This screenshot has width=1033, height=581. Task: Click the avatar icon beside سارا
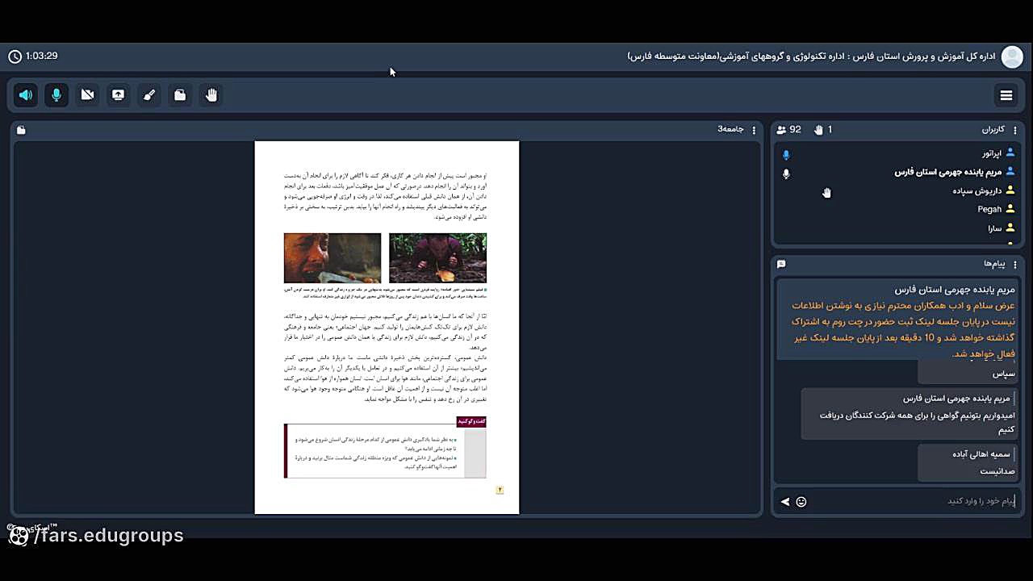tap(1010, 228)
